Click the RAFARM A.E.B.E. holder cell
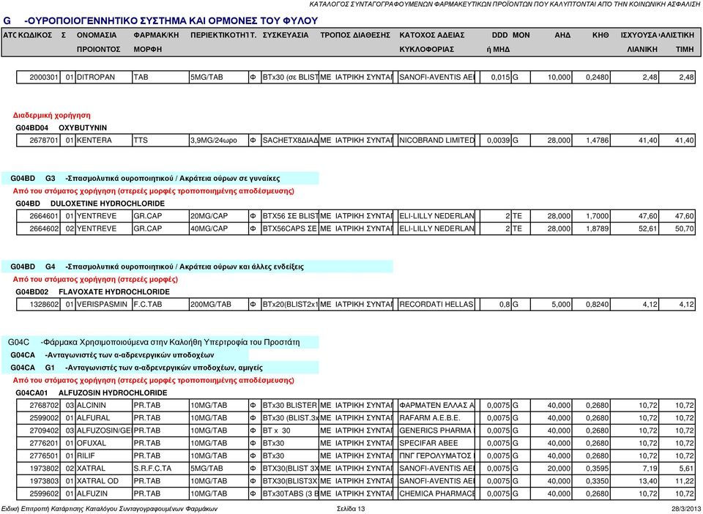Image resolution: width=703 pixels, height=514 pixels. pyautogui.click(x=436, y=418)
